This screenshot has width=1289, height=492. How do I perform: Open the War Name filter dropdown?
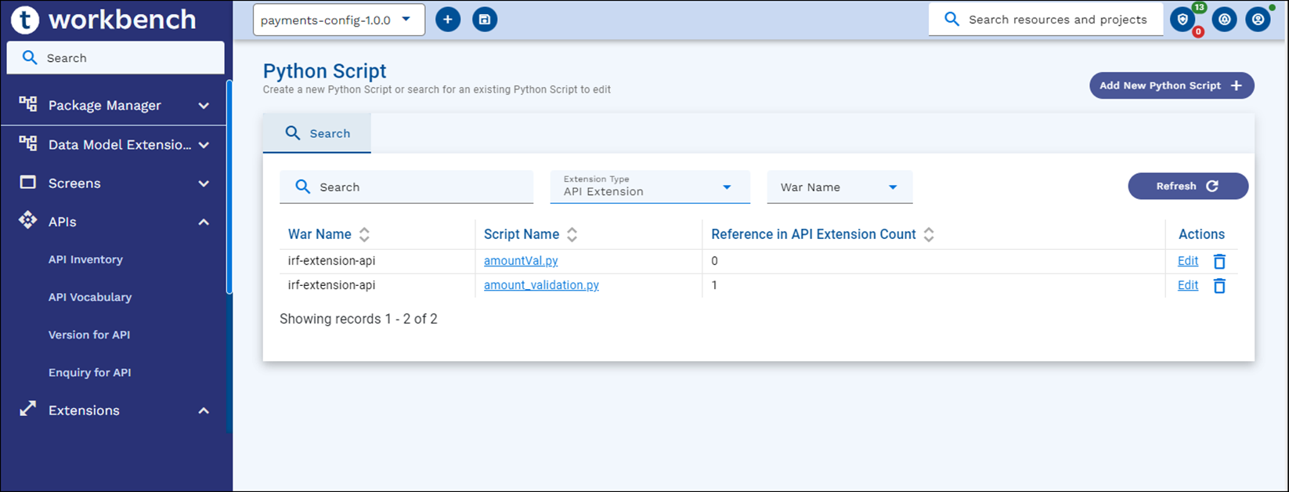(839, 187)
